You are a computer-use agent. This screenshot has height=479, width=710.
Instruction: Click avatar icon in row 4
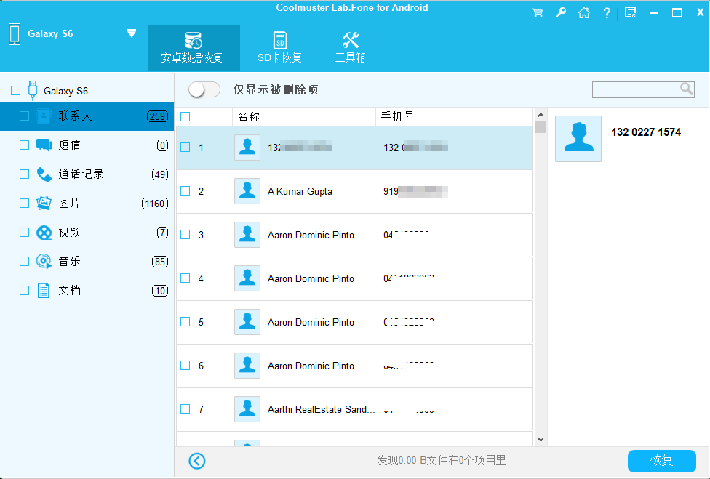pyautogui.click(x=247, y=278)
